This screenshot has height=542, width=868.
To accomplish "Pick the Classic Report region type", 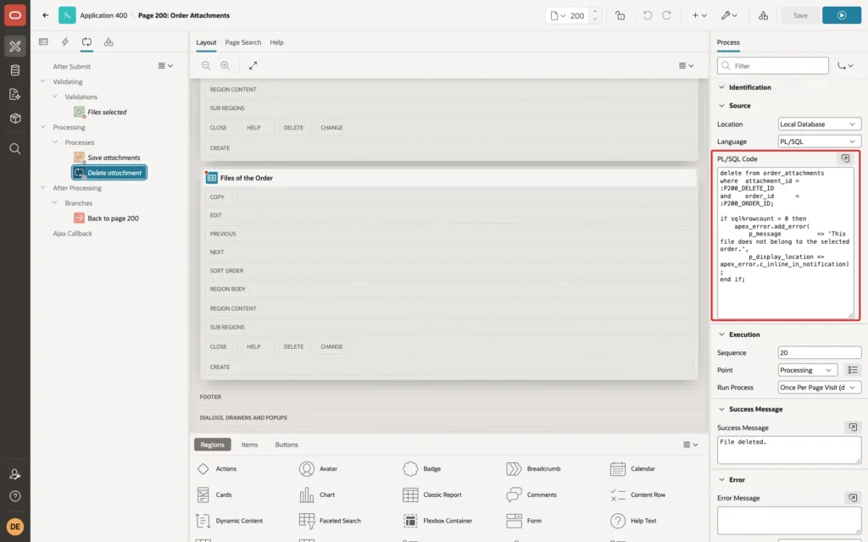I will (x=432, y=495).
